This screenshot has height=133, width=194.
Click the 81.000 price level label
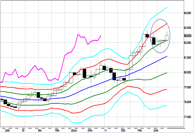188,58
